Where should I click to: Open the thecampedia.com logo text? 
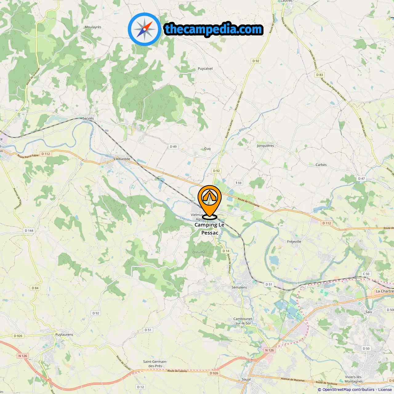214,29
